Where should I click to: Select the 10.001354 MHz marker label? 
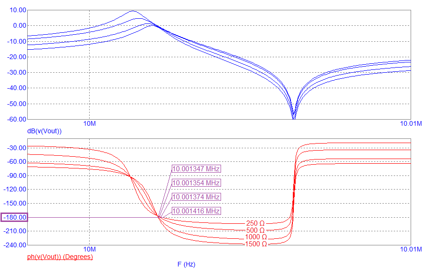coord(196,183)
